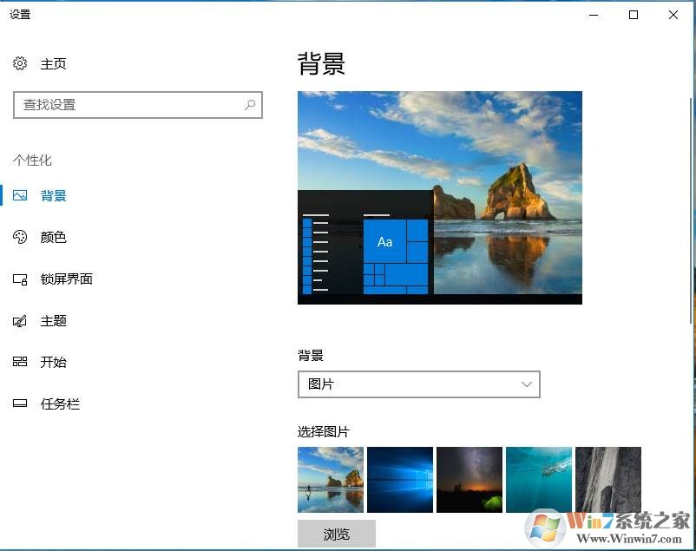Click the 查找设置 search field
This screenshot has height=551, width=696.
coord(128,105)
